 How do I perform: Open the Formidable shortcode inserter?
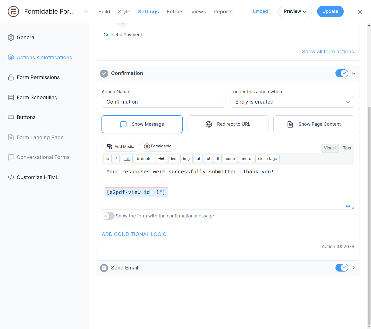pos(157,146)
